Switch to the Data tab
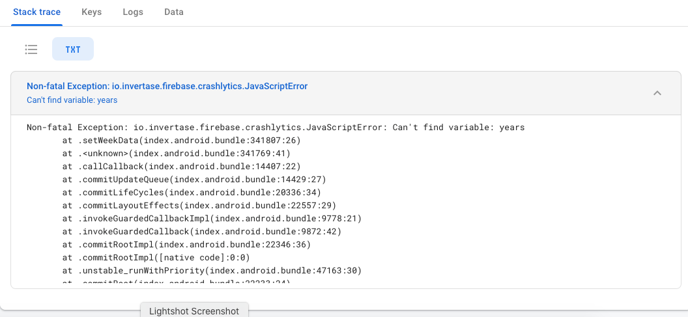The image size is (688, 317). coord(174,12)
